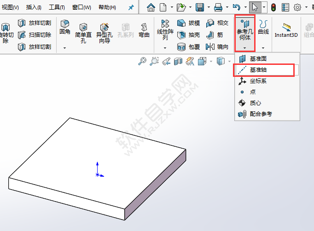The height and width of the screenshot is (231, 314).
Task: Expand the 线性阵列 pattern dropdown arrow
Action: [x=165, y=48]
